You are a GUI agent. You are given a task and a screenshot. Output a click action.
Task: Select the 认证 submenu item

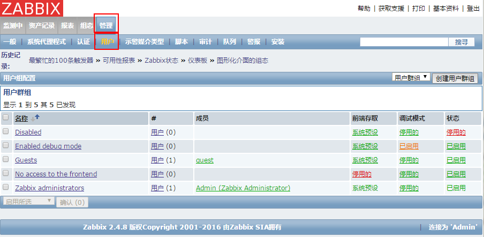click(x=84, y=42)
